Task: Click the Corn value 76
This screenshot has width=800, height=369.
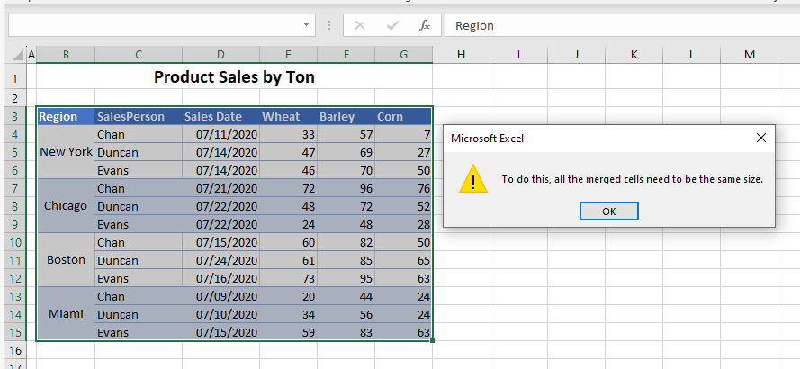Action: pyautogui.click(x=403, y=188)
